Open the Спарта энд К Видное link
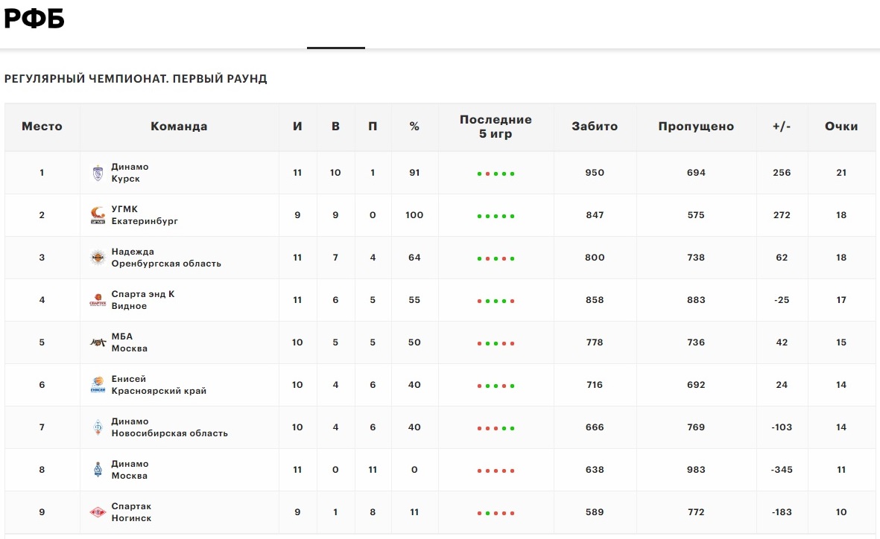 tap(142, 300)
